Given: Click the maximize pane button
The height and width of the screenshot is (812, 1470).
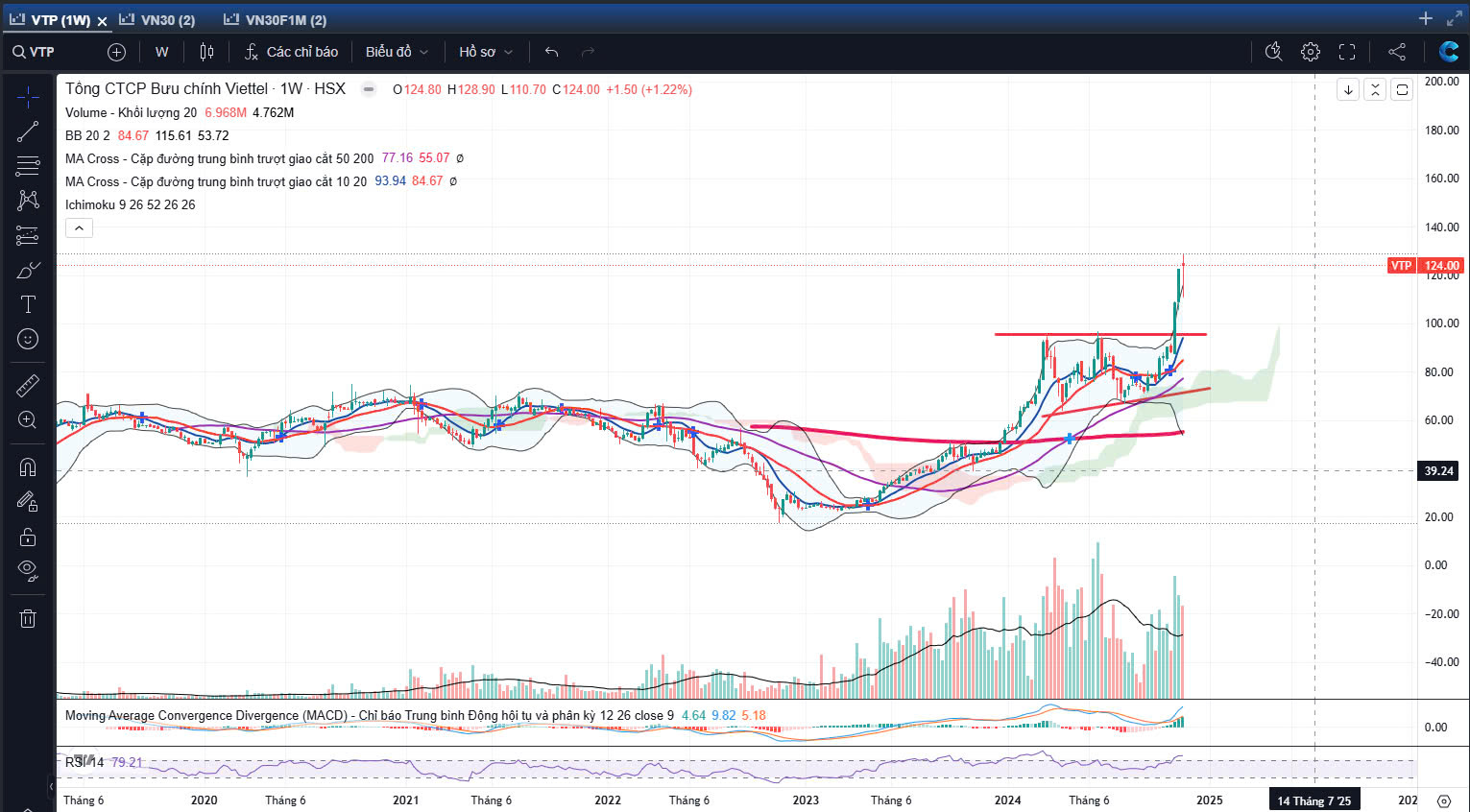Looking at the screenshot, I should coord(1402,89).
